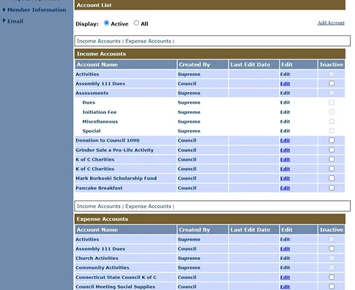Image resolution: width=355 pixels, height=290 pixels.
Task: Edit the income Assembly 111 Dues account
Action: click(285, 84)
